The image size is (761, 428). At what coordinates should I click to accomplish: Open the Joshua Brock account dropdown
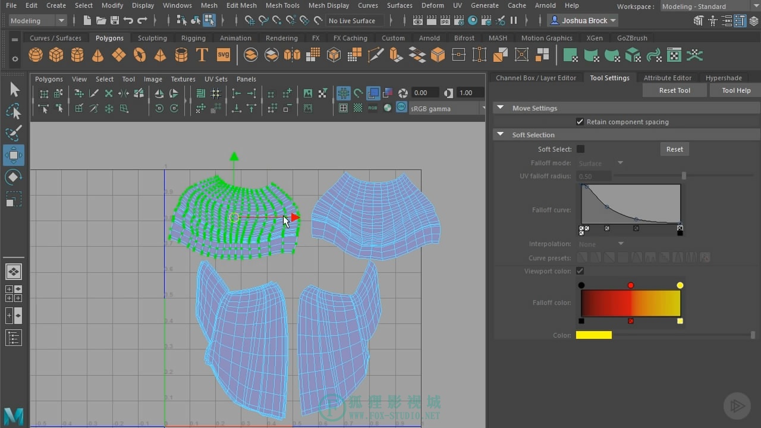click(583, 21)
